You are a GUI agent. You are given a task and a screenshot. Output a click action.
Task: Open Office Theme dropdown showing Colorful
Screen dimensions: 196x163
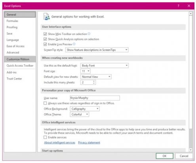[x=80, y=114]
